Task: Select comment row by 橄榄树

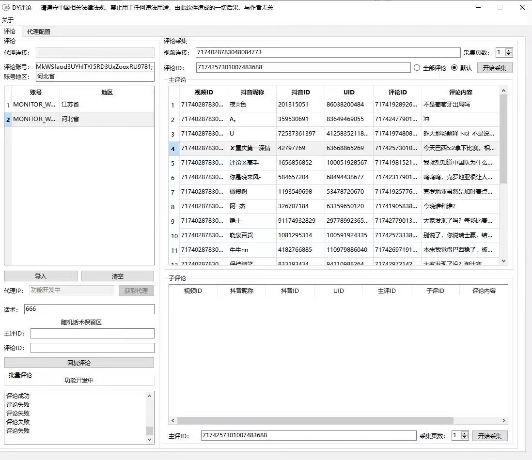Action: 334,192
